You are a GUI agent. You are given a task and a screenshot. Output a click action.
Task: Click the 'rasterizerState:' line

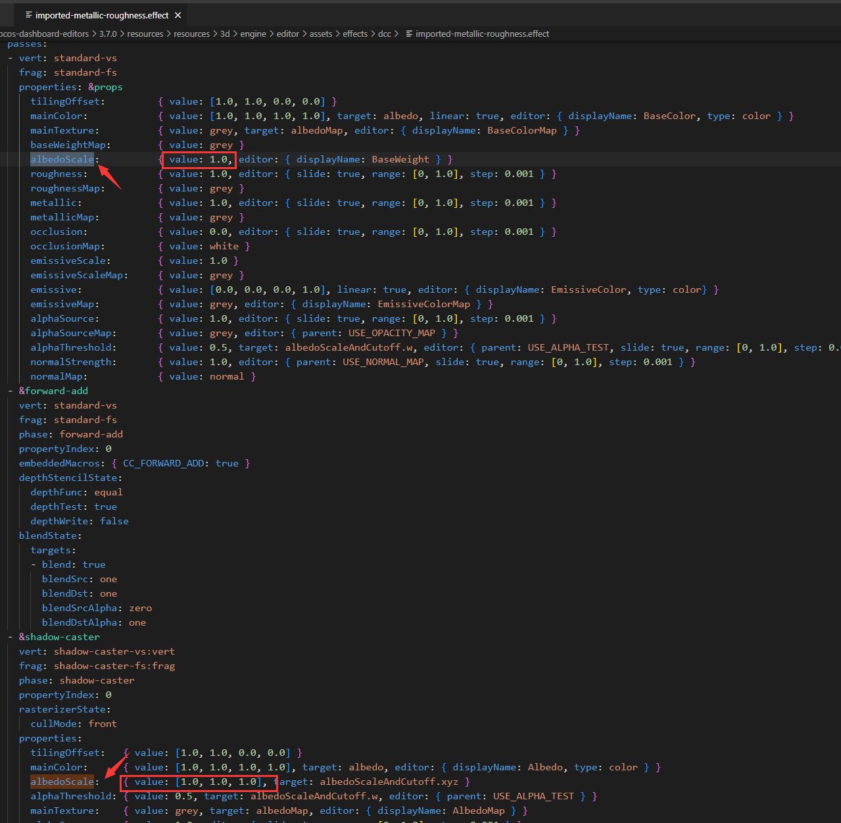64,709
